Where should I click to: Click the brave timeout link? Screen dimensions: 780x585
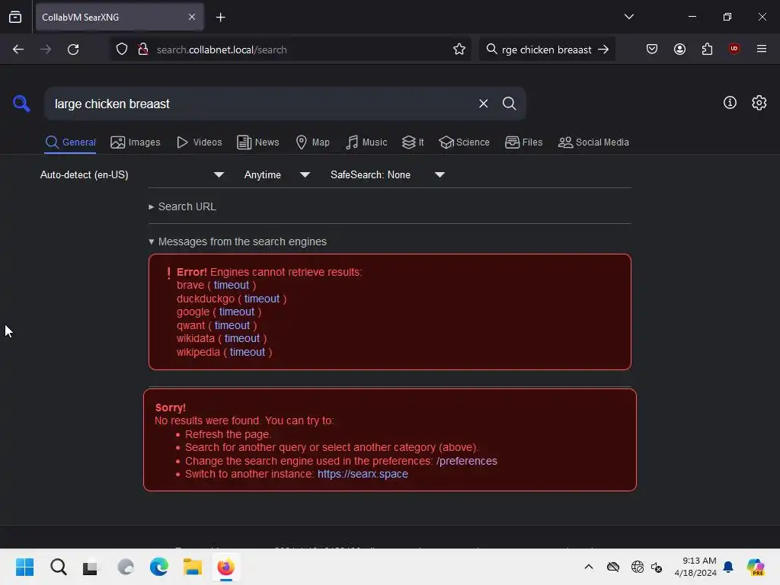pos(232,285)
